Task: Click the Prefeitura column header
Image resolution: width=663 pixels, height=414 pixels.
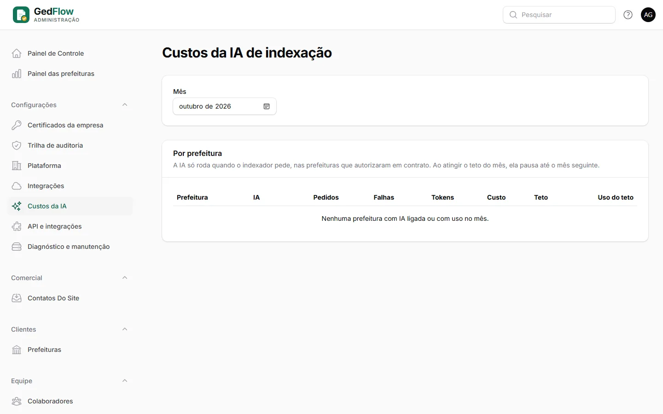Action: pyautogui.click(x=192, y=197)
